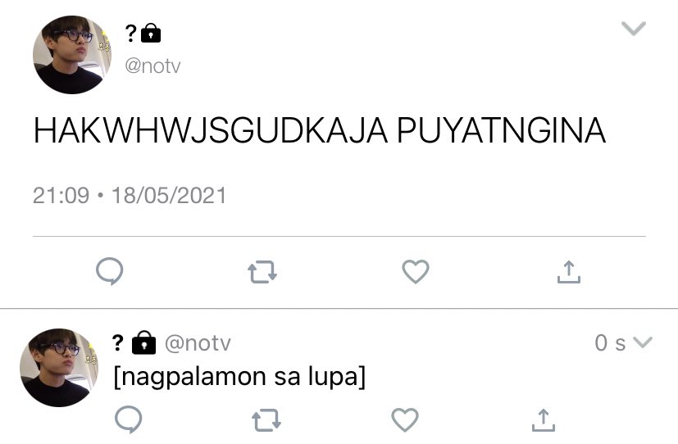Open the reply's profile avatar
The height and width of the screenshot is (444, 678).
(x=59, y=368)
